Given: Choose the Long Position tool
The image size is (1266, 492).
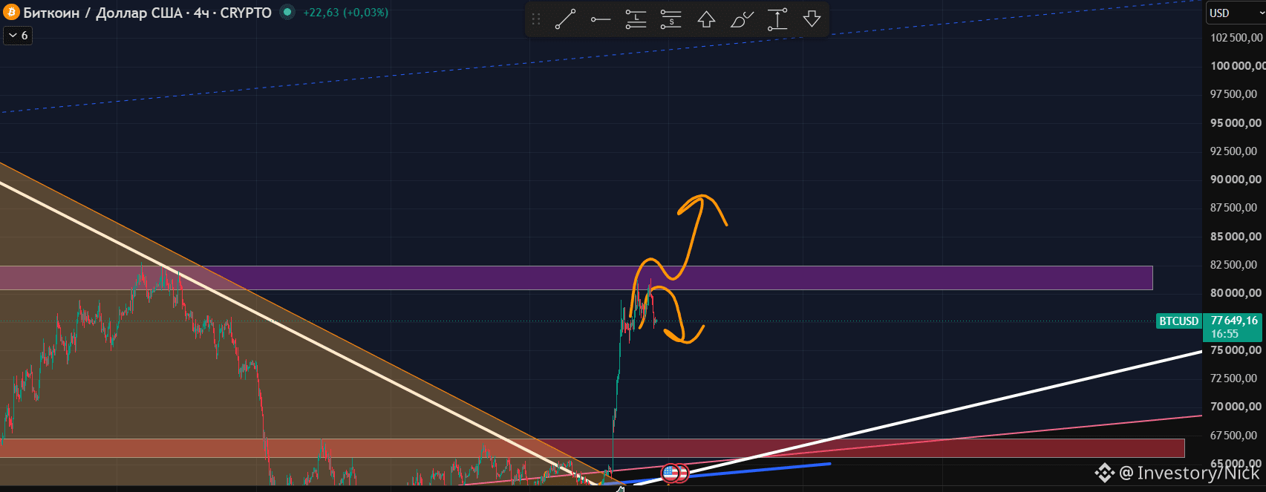Looking at the screenshot, I should point(636,19).
